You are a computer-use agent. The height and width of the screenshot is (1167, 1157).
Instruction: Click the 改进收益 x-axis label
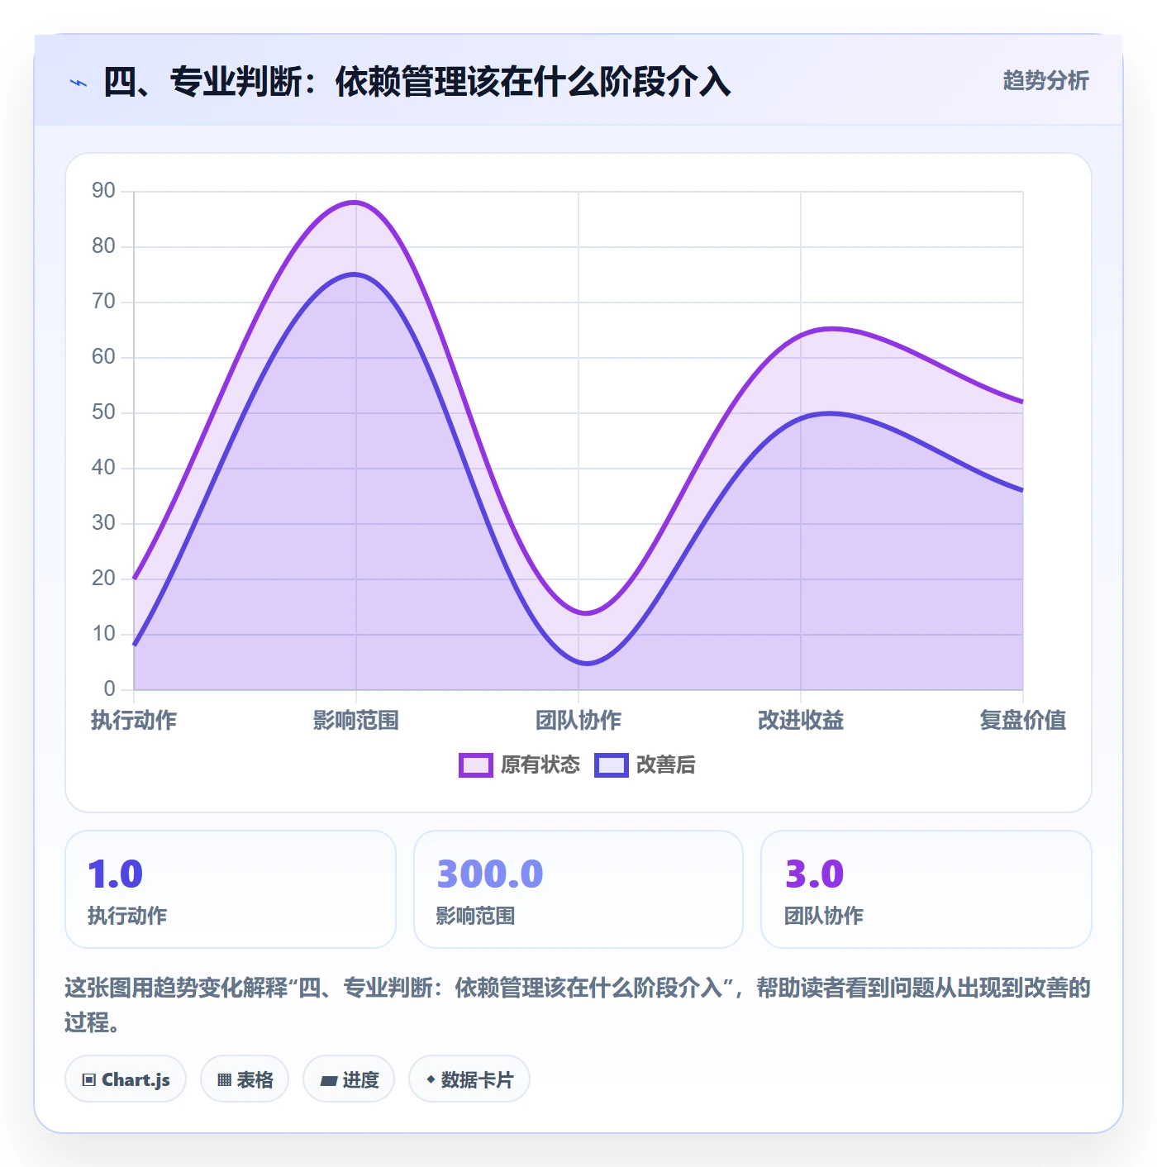(801, 720)
